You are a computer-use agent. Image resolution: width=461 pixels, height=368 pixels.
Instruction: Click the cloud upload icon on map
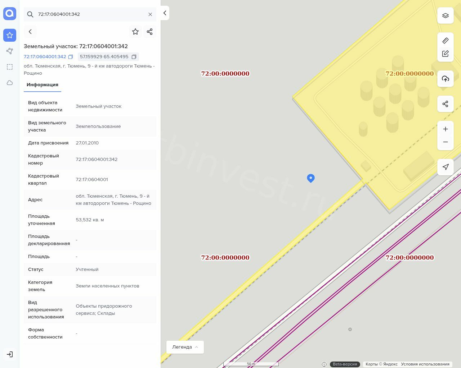pyautogui.click(x=445, y=79)
